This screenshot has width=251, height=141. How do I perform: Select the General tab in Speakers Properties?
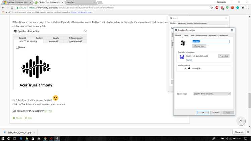178,35
